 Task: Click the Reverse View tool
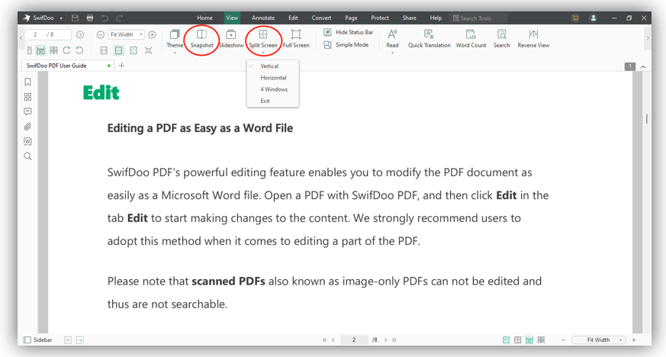tap(533, 39)
